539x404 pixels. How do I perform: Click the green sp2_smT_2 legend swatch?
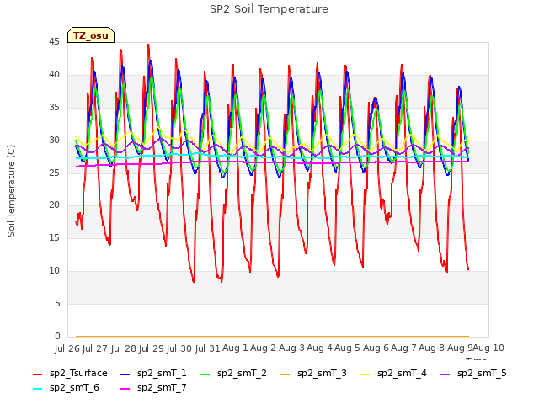click(x=205, y=374)
